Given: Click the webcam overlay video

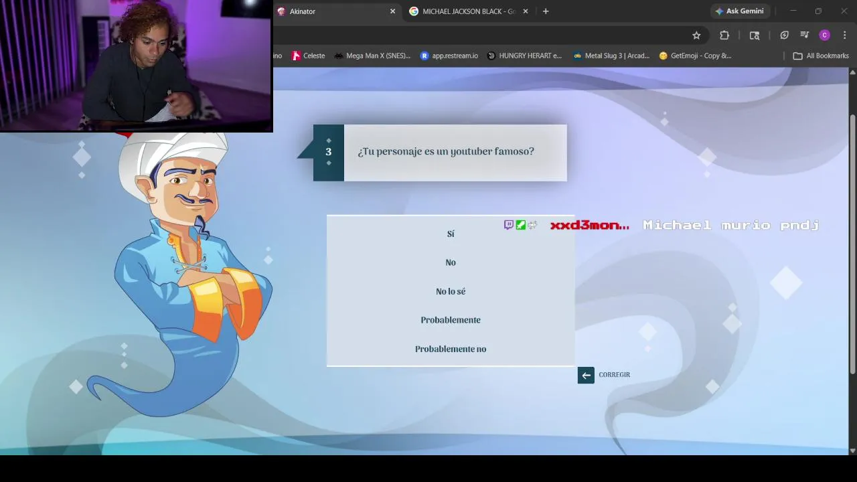Looking at the screenshot, I should click(x=136, y=66).
